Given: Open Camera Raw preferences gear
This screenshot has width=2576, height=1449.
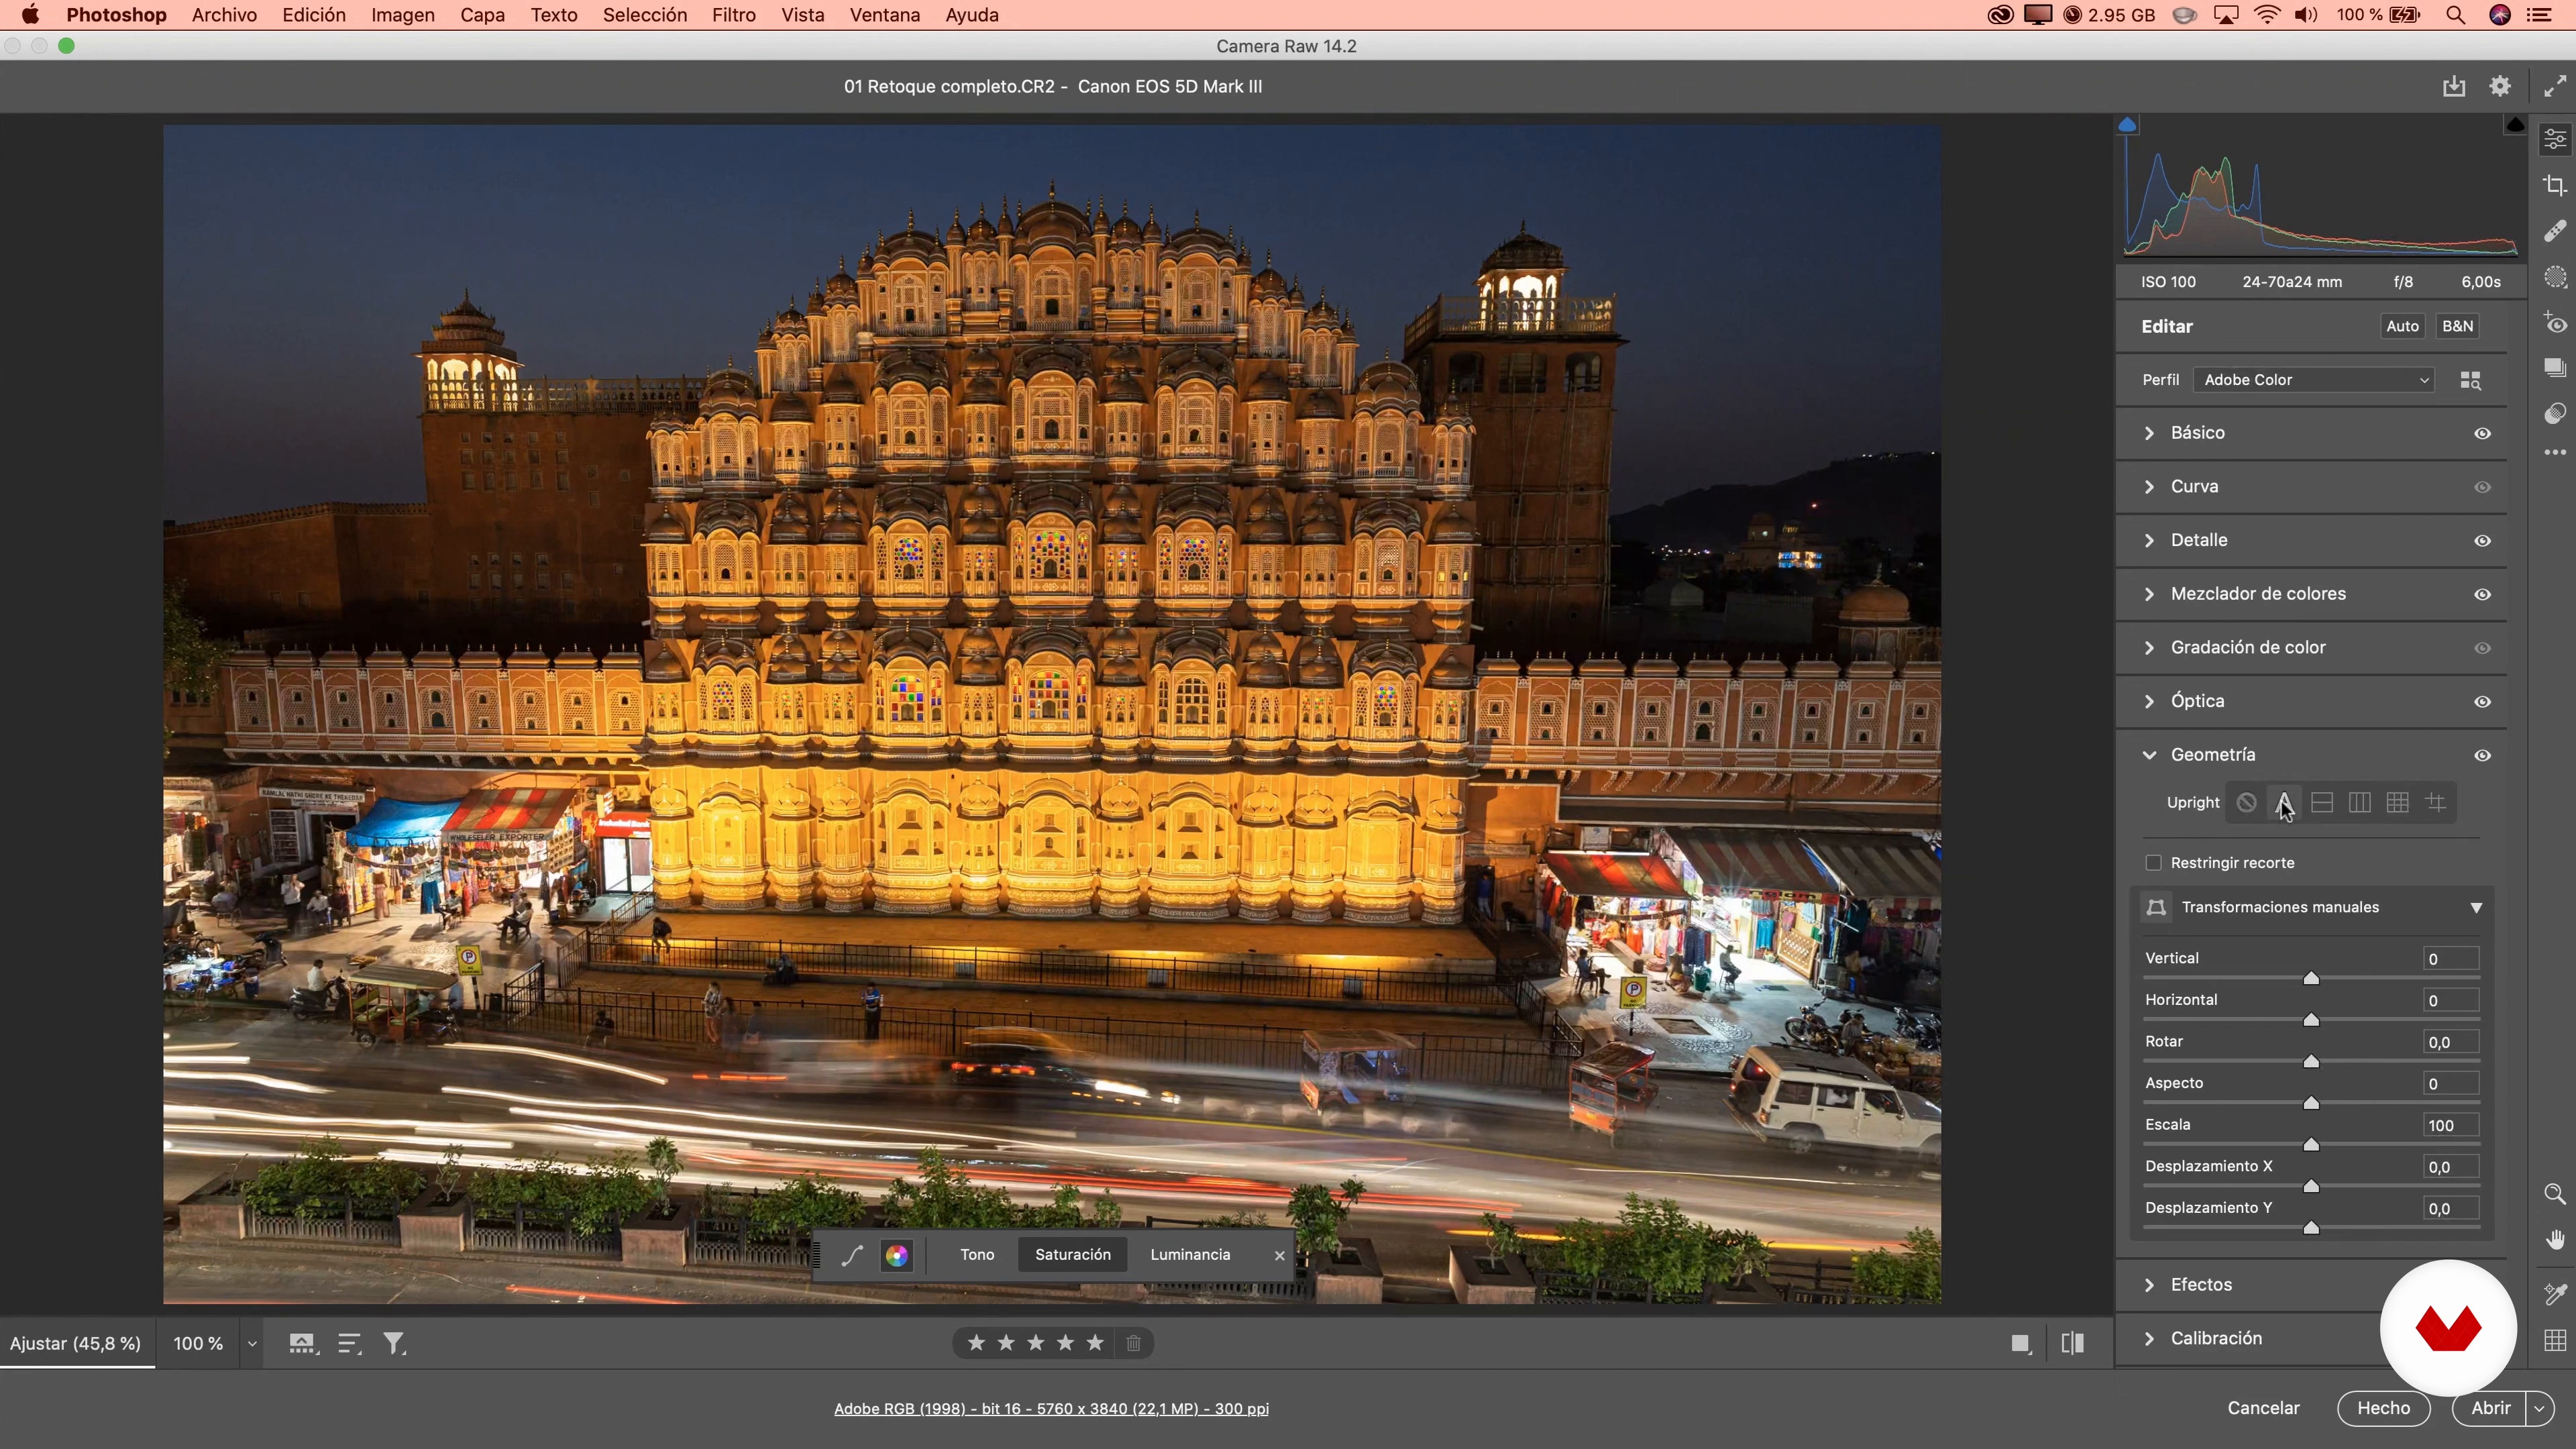Looking at the screenshot, I should (x=2500, y=86).
